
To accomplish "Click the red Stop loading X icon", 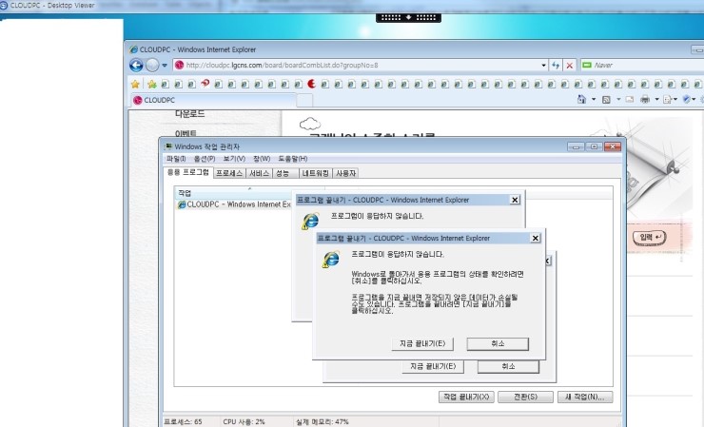I will (569, 65).
